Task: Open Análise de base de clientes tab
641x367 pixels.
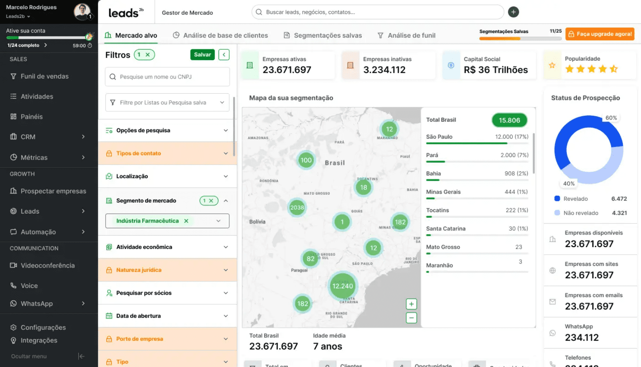Action: coord(221,36)
